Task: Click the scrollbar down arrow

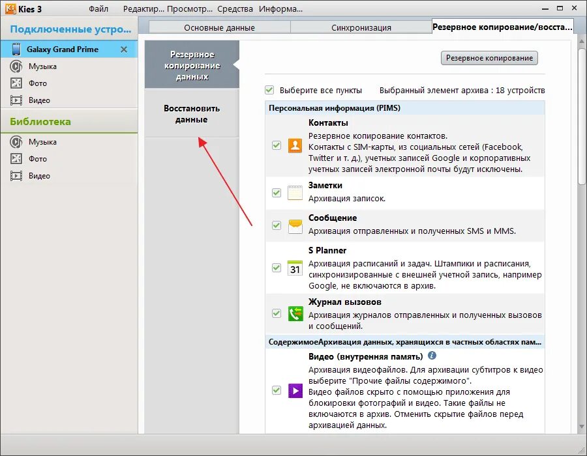Action: click(581, 426)
